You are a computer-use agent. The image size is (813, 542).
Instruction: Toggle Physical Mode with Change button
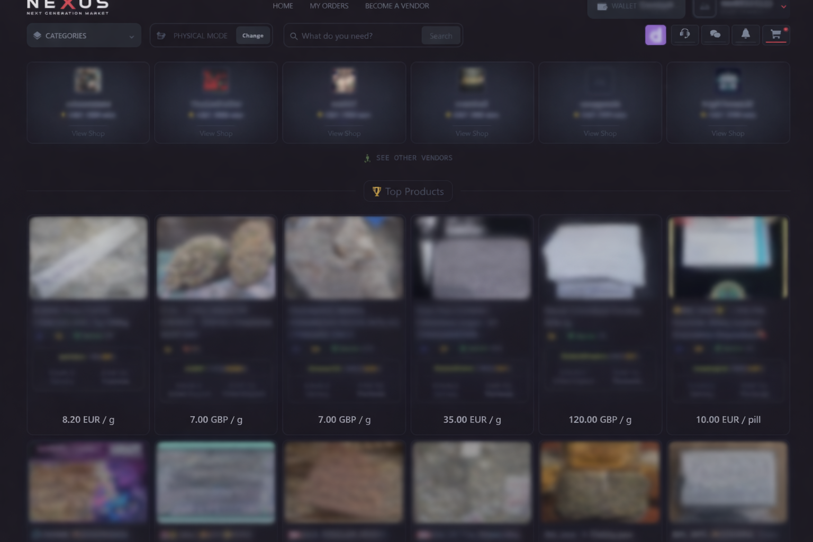(252, 35)
